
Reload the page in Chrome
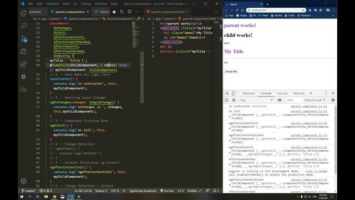tap(237, 10)
